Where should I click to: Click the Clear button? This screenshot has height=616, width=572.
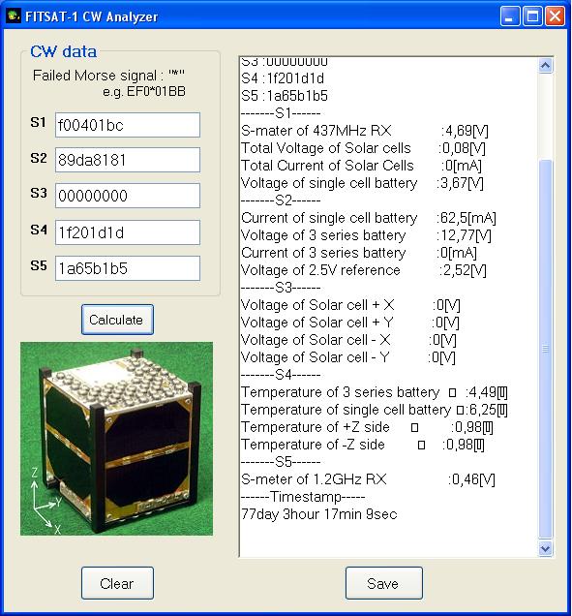coord(117,583)
